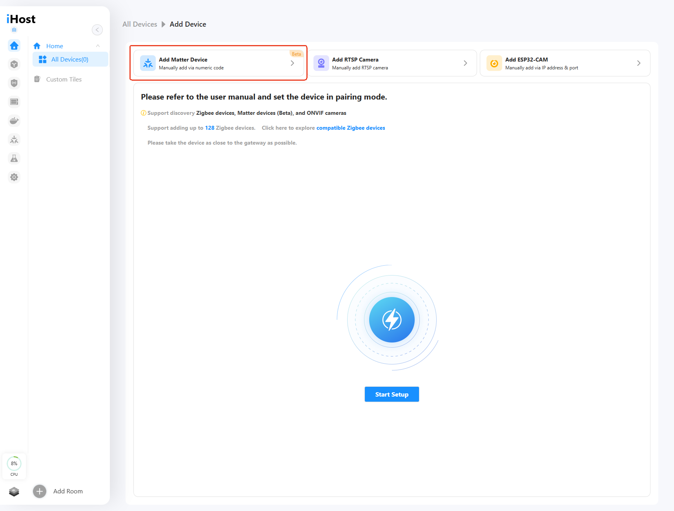The image size is (674, 511).
Task: Open the shield security icon in the rail
Action: pyautogui.click(x=14, y=83)
